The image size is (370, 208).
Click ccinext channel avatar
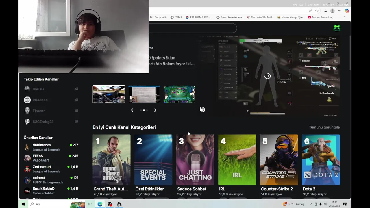tap(27, 180)
